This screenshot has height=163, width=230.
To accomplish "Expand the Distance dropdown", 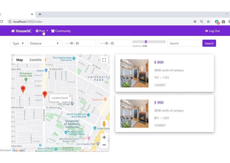I will click(44, 43).
